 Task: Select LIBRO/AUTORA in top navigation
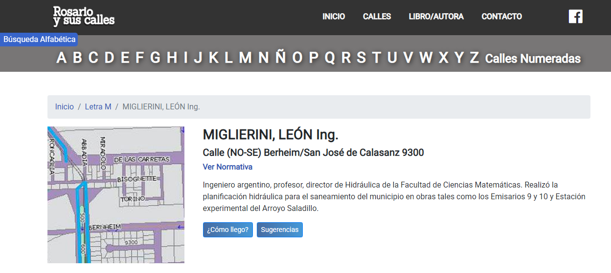point(436,17)
